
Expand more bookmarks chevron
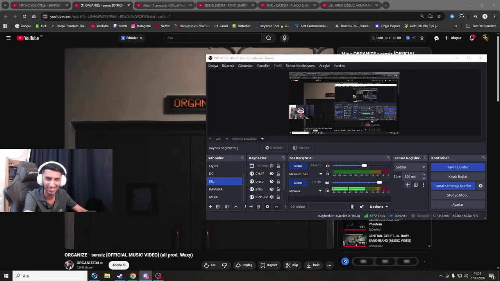pos(455,26)
